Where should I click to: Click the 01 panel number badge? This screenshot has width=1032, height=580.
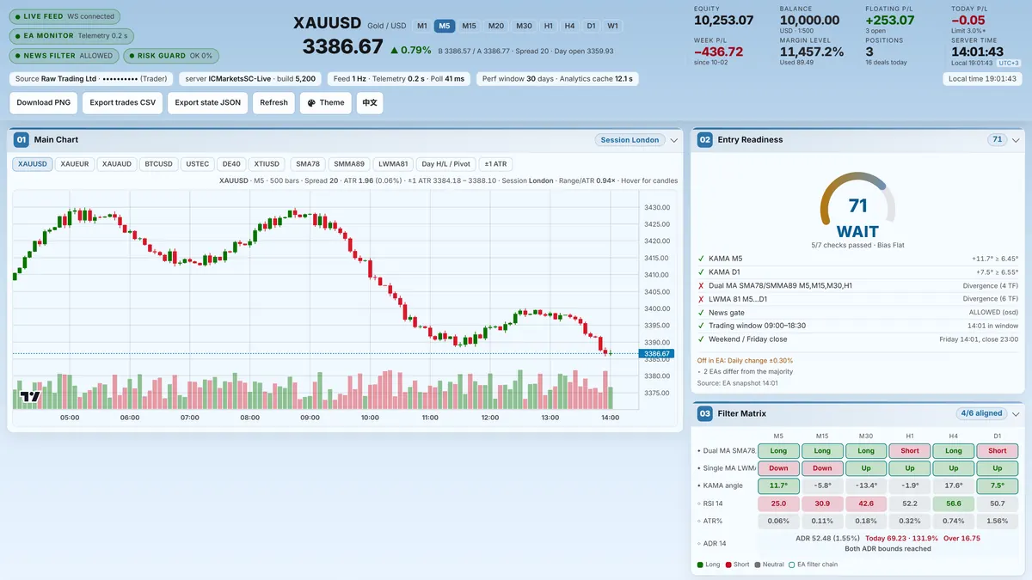click(x=21, y=140)
